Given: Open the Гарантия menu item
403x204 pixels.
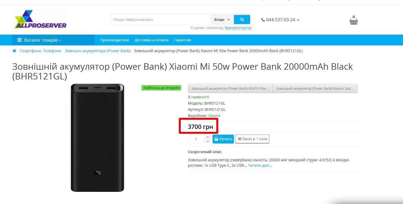Looking at the screenshot, I should coord(182,40).
